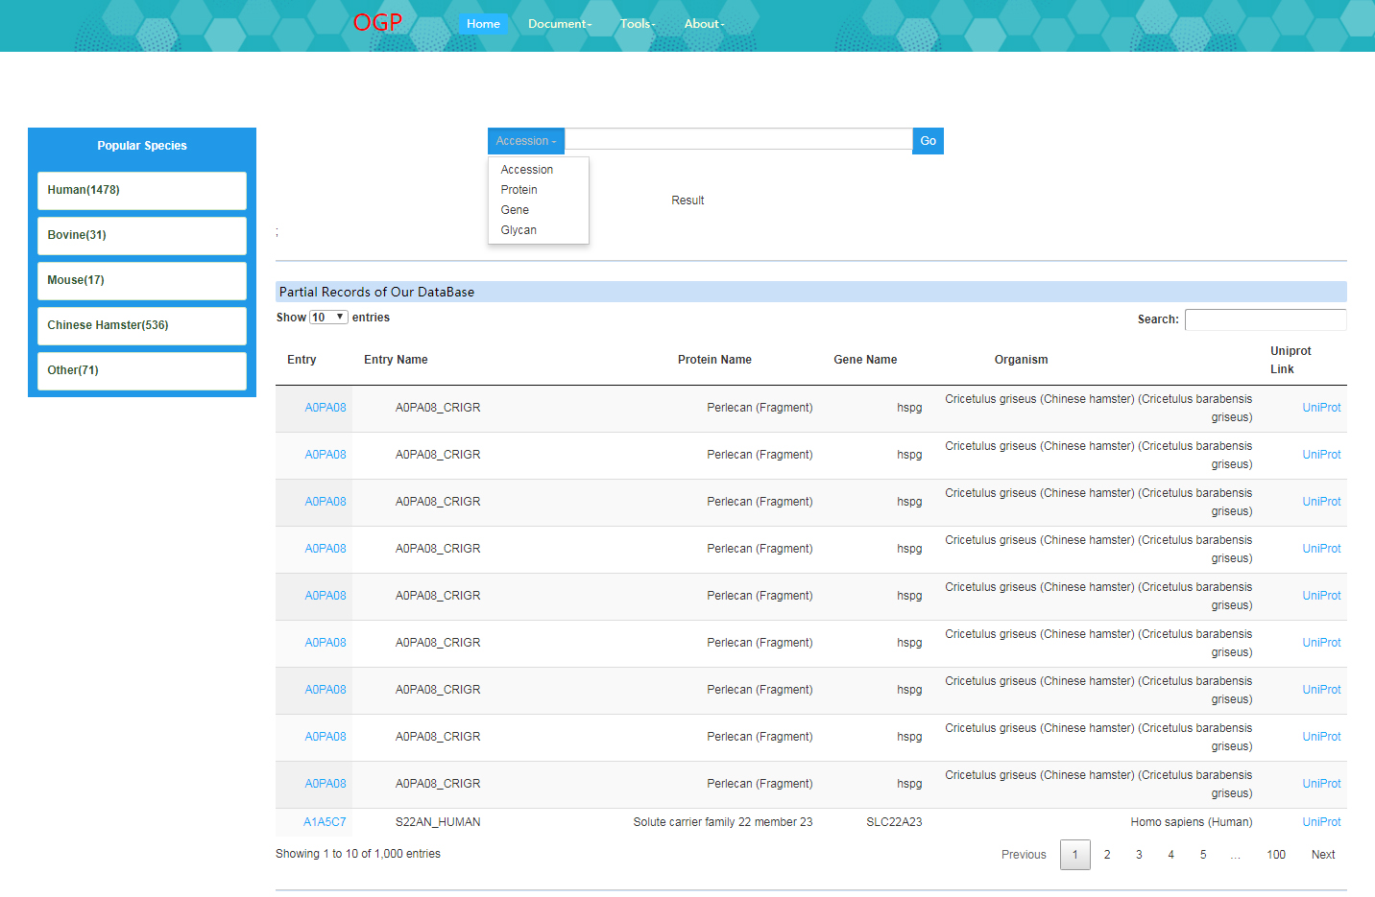The height and width of the screenshot is (897, 1375).
Task: Open UniProt link for S22AN_HUMAN row
Action: tap(1321, 822)
